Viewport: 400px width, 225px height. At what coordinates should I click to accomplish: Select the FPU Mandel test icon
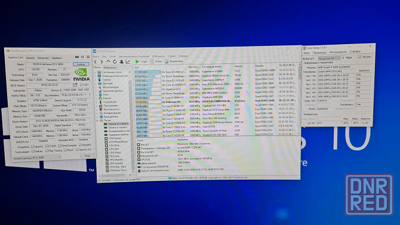pyautogui.click(x=107, y=160)
